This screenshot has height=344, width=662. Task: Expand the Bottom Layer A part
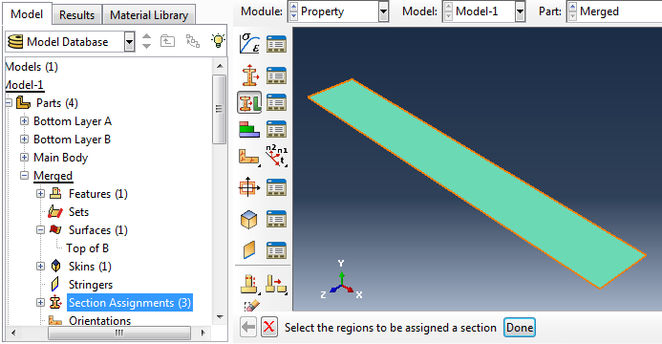(x=24, y=121)
